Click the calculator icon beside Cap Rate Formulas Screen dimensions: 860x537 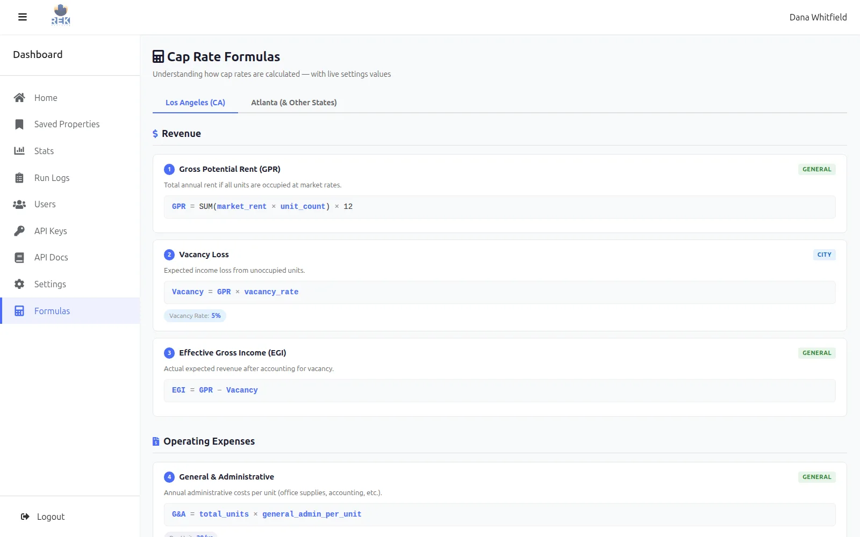tap(158, 56)
